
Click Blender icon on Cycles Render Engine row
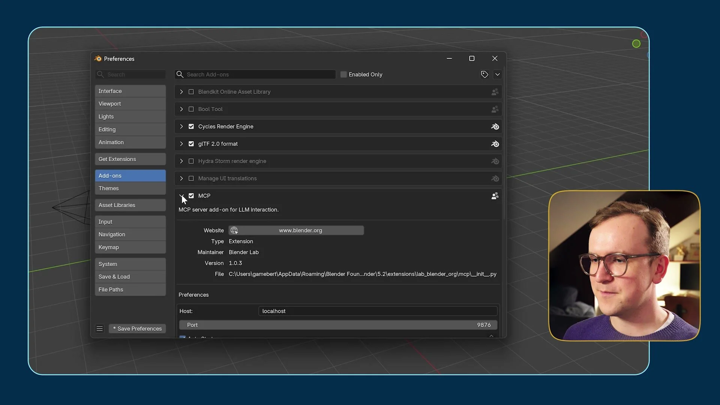(x=495, y=126)
